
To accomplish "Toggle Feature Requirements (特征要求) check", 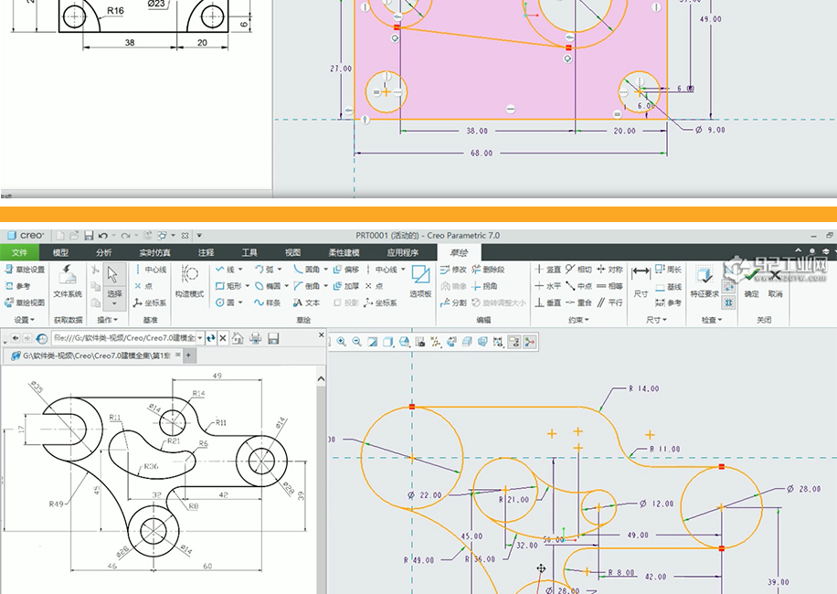I will click(x=705, y=281).
